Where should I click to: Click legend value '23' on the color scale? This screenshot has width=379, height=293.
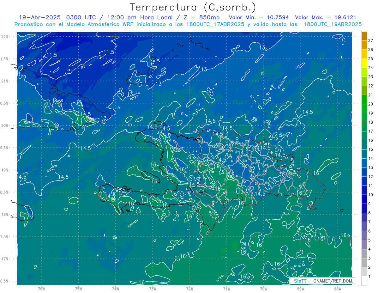[x=371, y=77]
